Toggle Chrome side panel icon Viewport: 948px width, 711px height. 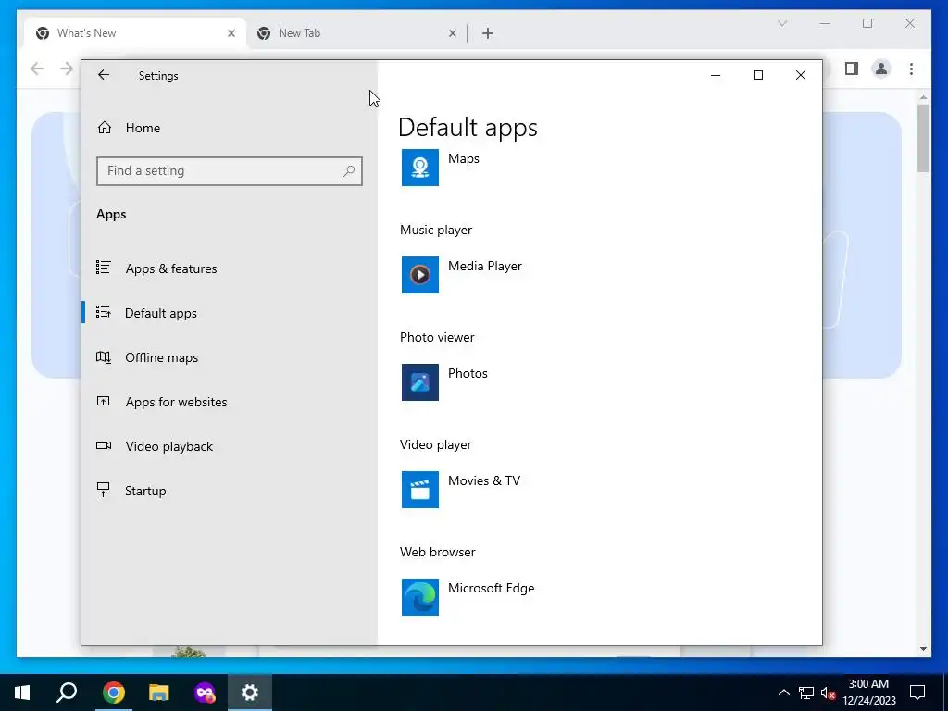(852, 69)
